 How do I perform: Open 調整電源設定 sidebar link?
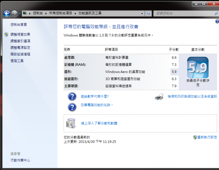point(20,47)
